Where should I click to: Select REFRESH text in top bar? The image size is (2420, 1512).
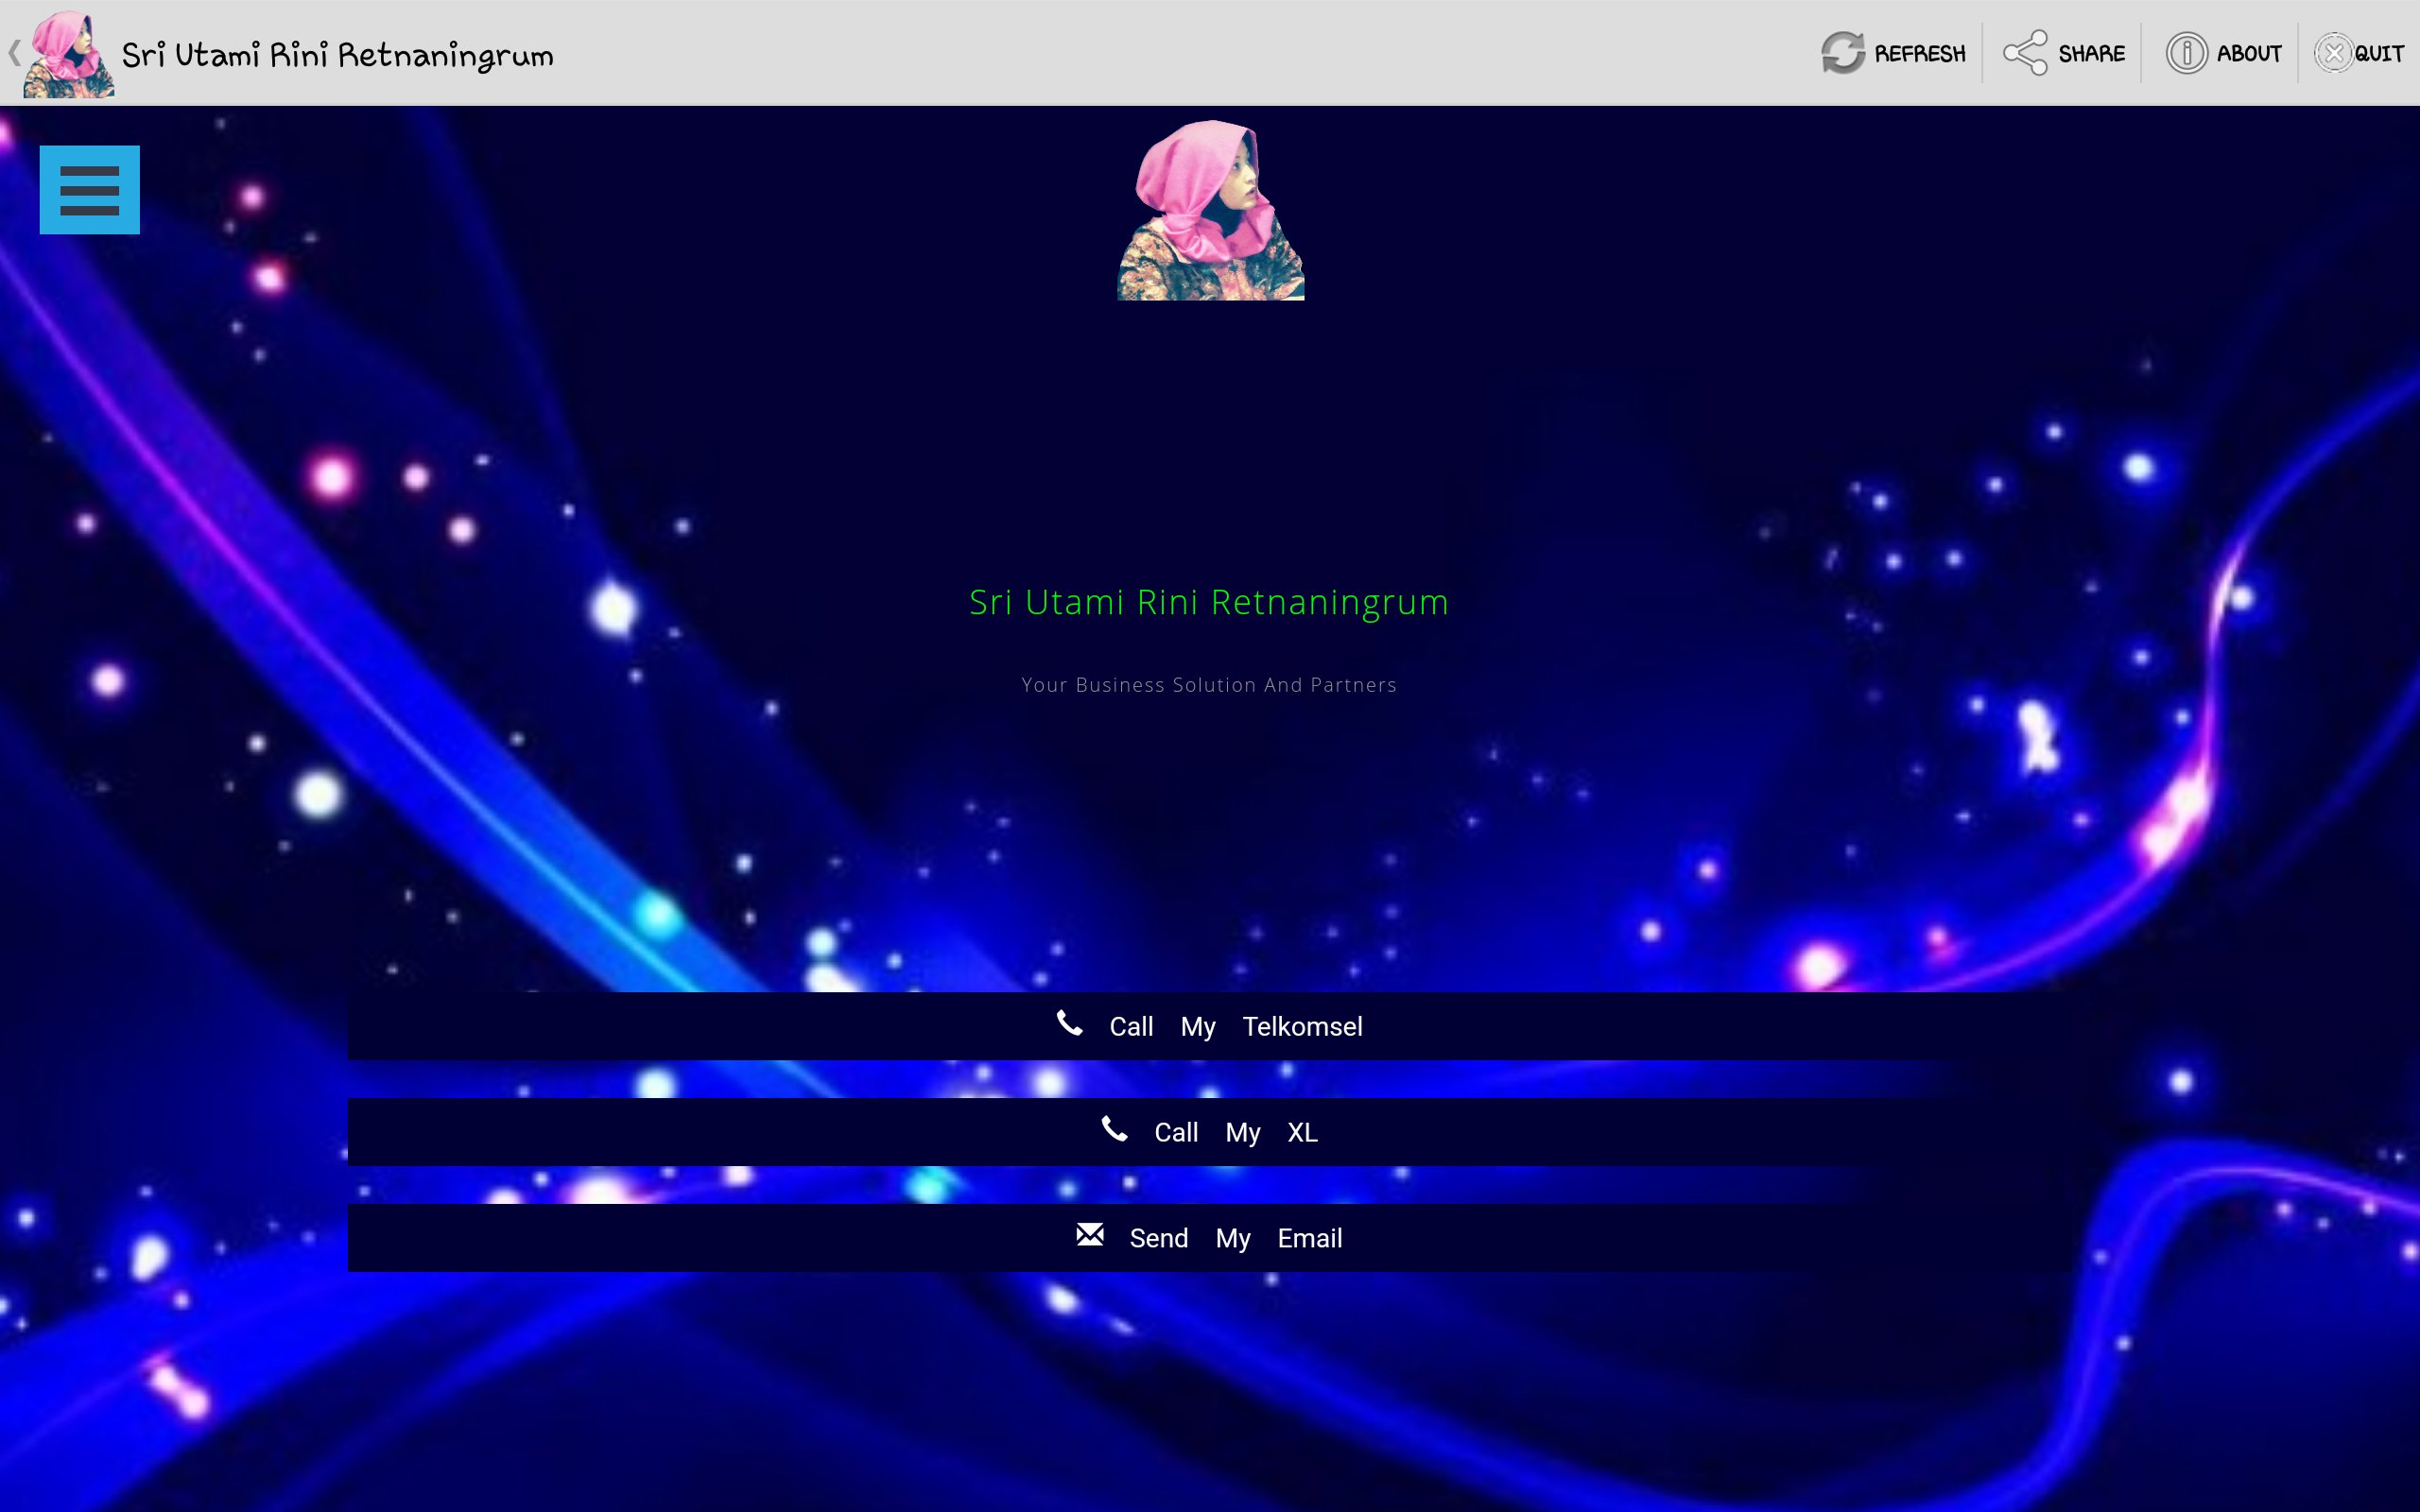pyautogui.click(x=1919, y=54)
